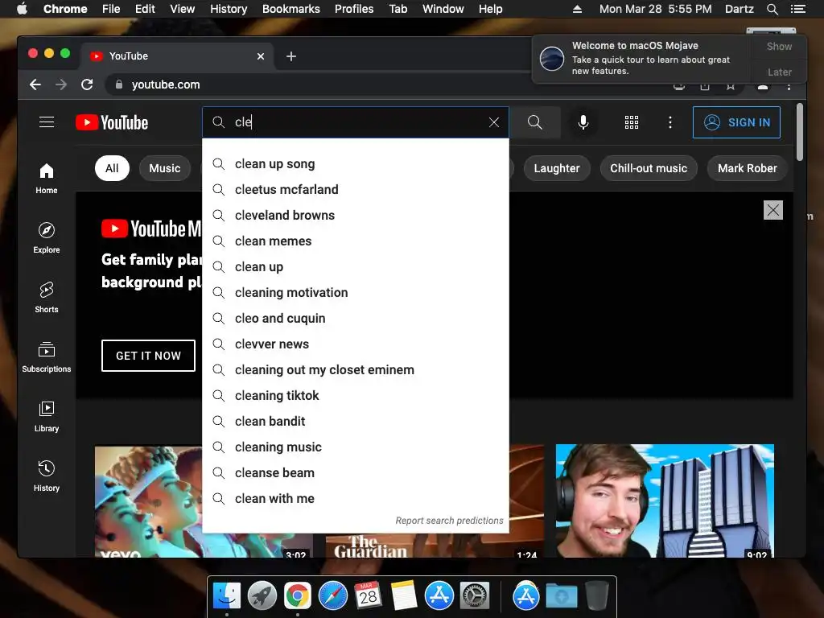Screen dimensions: 824x618
Task: Click Report search predictions link
Action: point(449,521)
